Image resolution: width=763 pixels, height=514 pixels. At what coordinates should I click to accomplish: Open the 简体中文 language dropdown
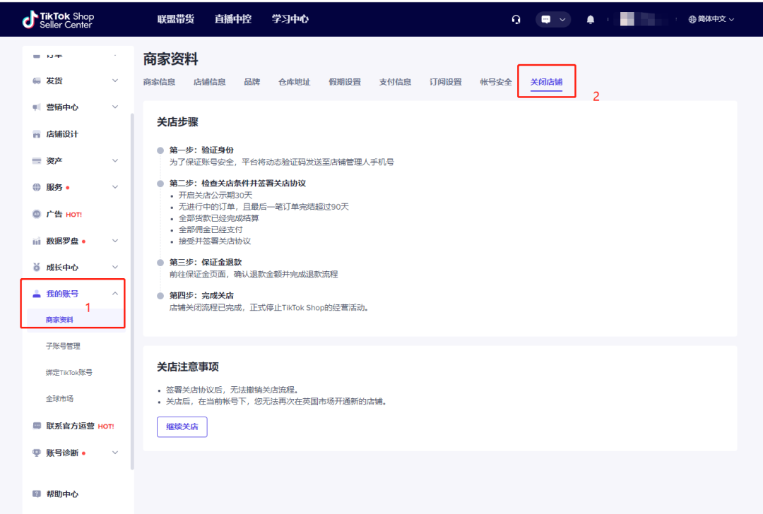point(711,20)
